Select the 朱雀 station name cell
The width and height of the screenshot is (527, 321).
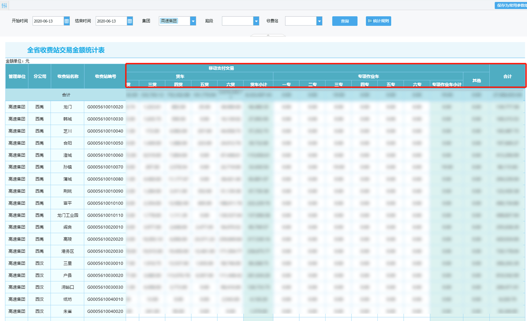[68, 311]
